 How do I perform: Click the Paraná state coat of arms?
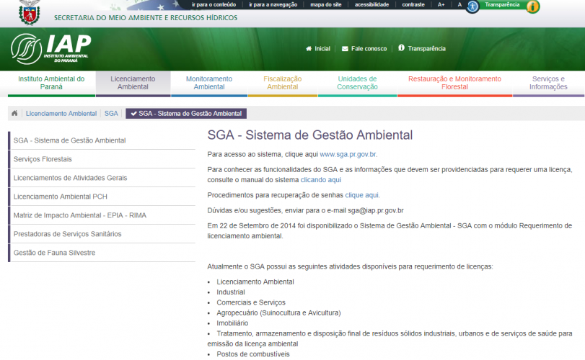pyautogui.click(x=29, y=12)
